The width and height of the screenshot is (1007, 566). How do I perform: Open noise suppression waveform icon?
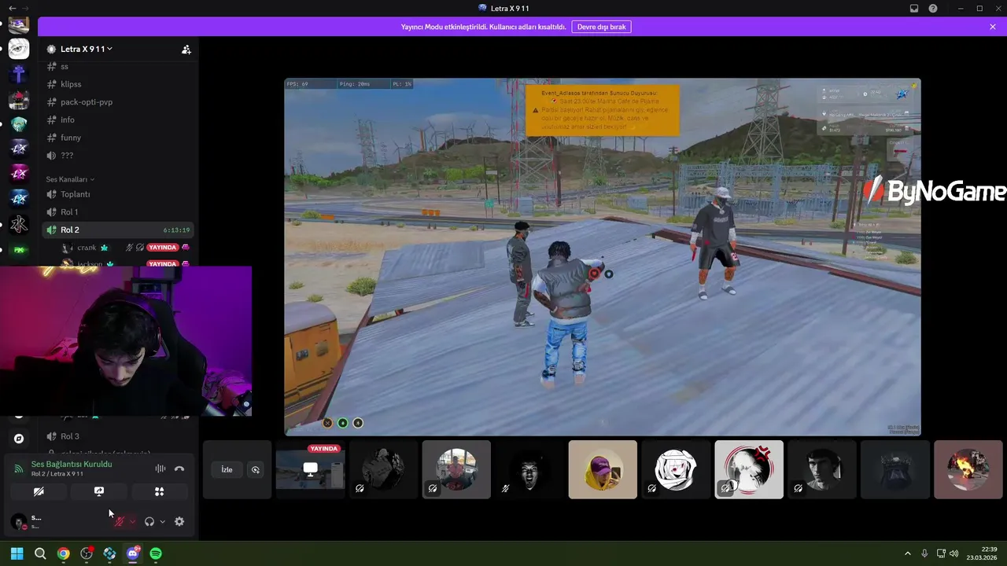click(x=160, y=469)
